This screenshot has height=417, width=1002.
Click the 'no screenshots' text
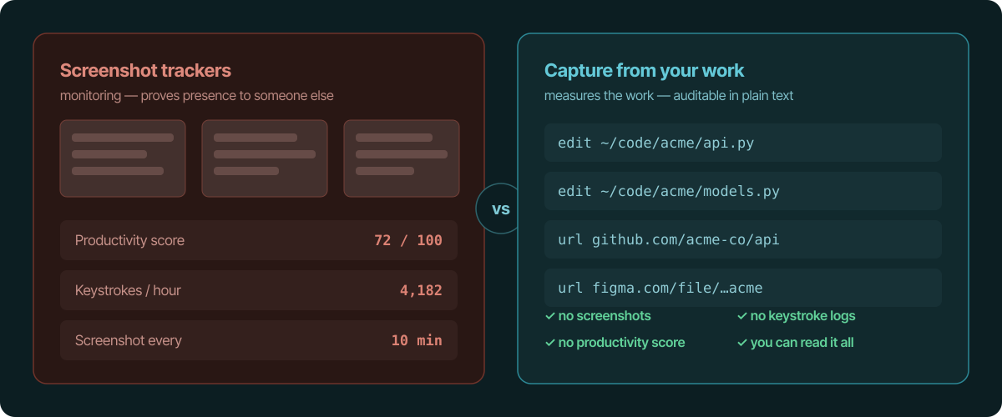click(605, 316)
